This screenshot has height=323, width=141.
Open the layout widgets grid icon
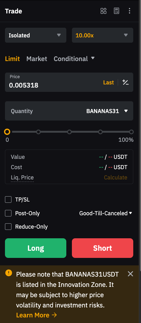104,11
